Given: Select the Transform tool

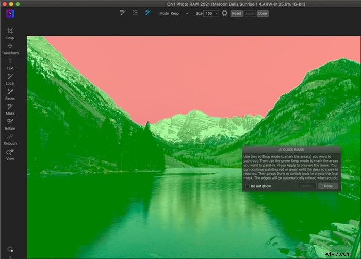Looking at the screenshot, I should click(10, 48).
